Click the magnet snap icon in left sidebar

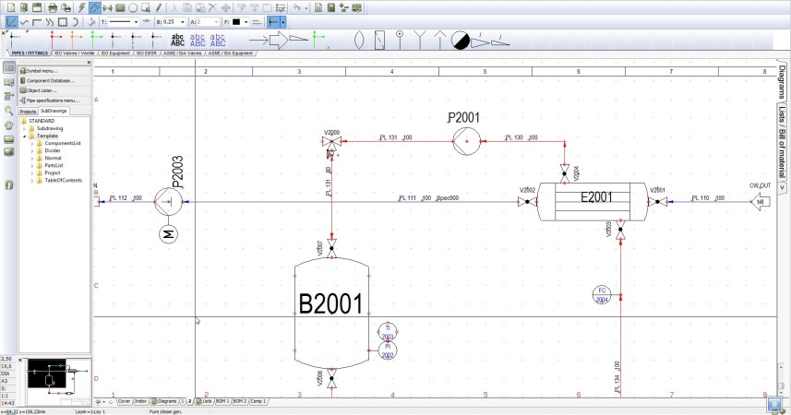tap(8, 184)
